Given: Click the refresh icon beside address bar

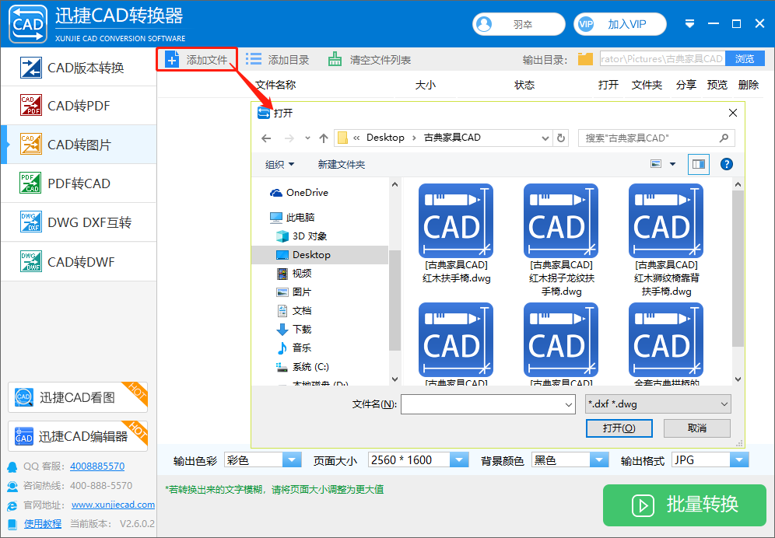Looking at the screenshot, I should click(x=561, y=138).
